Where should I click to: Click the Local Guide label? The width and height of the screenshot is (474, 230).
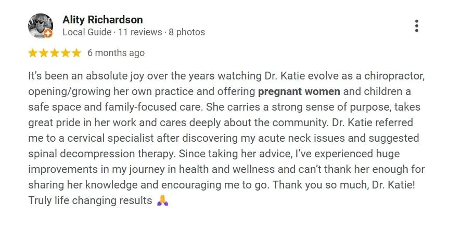87,32
